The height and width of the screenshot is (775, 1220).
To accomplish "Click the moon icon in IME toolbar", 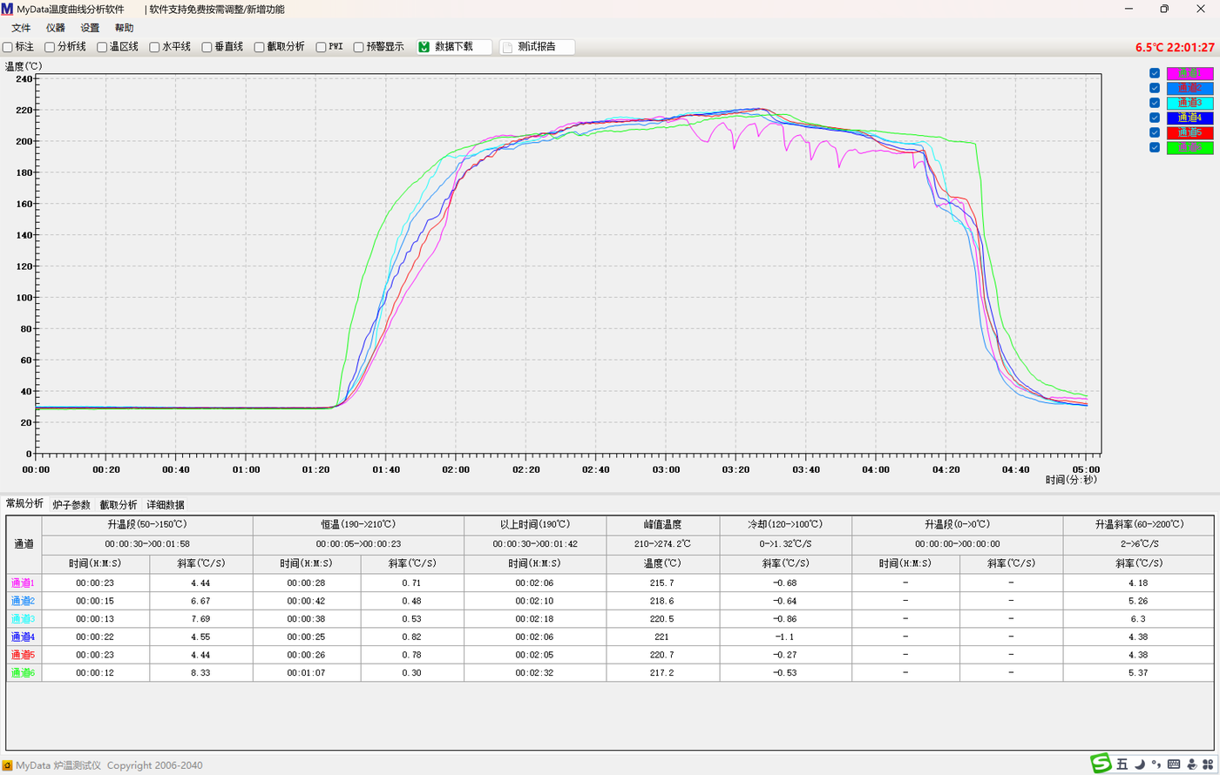I will click(1140, 765).
